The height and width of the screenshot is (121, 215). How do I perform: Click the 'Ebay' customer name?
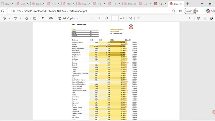[73, 78]
